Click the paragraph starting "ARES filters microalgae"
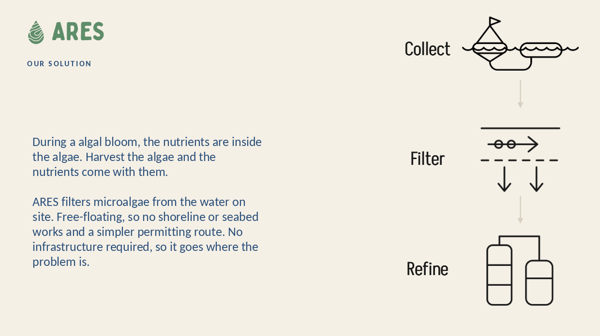Viewport: 600px width, 336px height. (x=146, y=232)
